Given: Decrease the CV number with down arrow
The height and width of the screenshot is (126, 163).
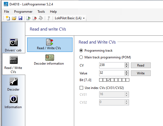Looking at the screenshot, I should [127, 67].
